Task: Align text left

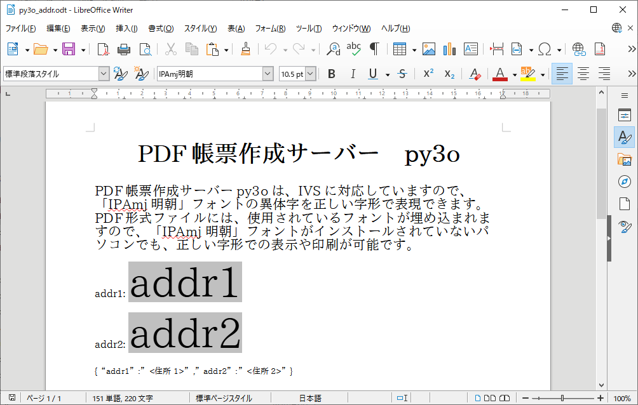Action: [x=562, y=74]
